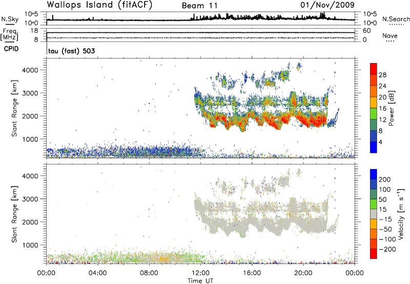The height and width of the screenshot is (284, 410).
Task: Click the 12:00 time axis tick label
Action: pos(200,273)
